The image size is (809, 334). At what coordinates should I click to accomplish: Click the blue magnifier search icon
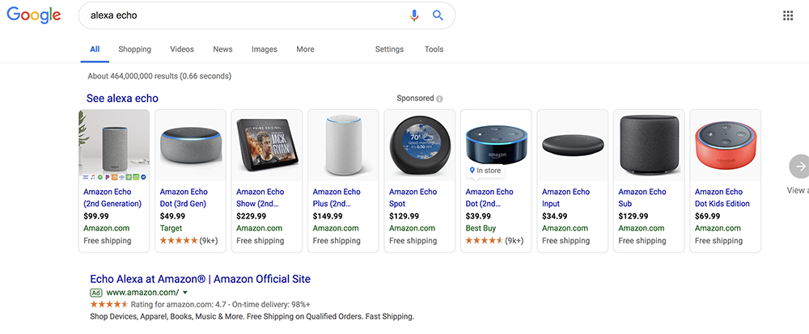(x=438, y=15)
